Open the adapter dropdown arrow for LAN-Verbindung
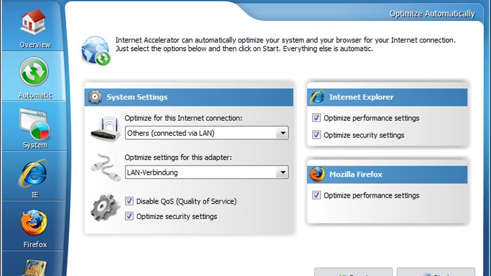The image size is (491, 276). pos(282,172)
